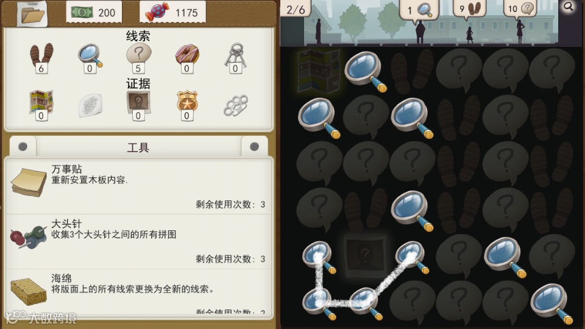Select the brass knuckles evidence icon
Image resolution: width=585 pixels, height=329 pixels.
pyautogui.click(x=235, y=105)
